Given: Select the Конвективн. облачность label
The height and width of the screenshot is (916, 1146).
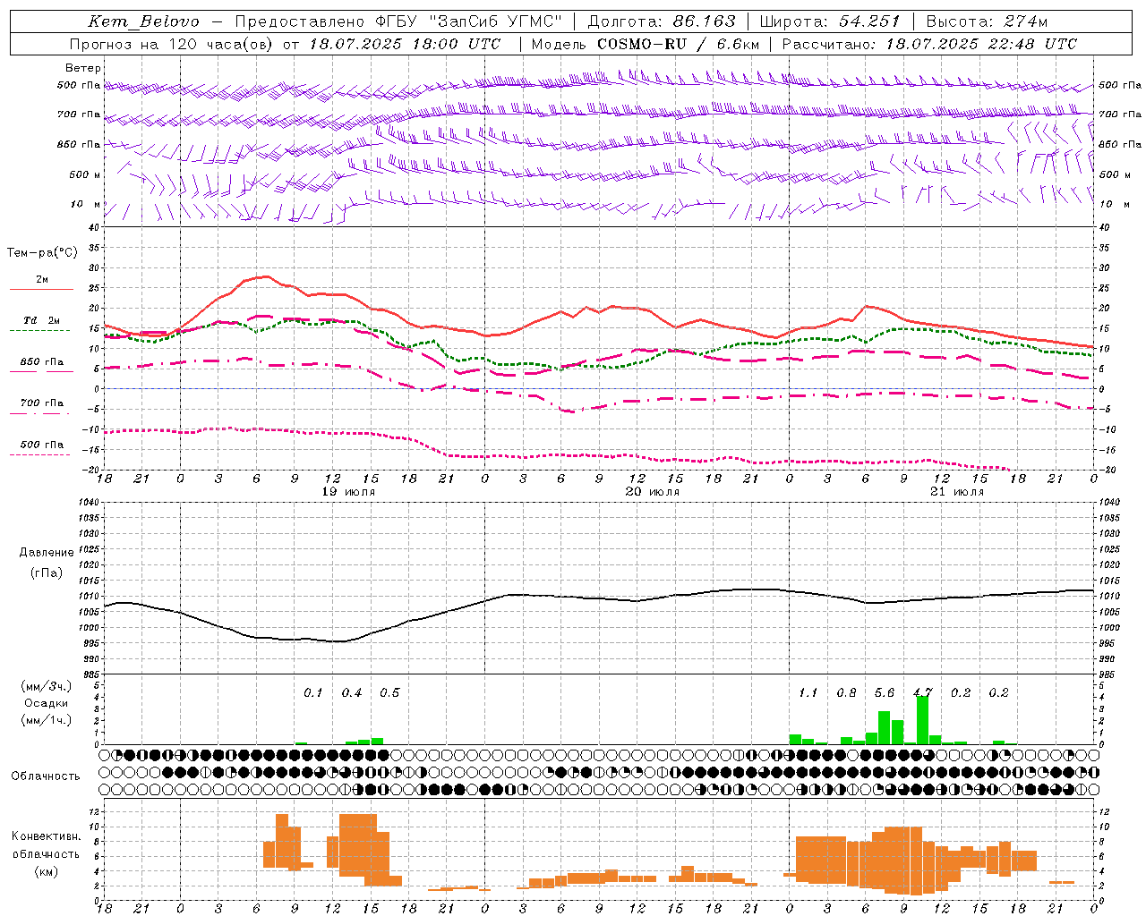Looking at the screenshot, I should pyautogui.click(x=46, y=845).
